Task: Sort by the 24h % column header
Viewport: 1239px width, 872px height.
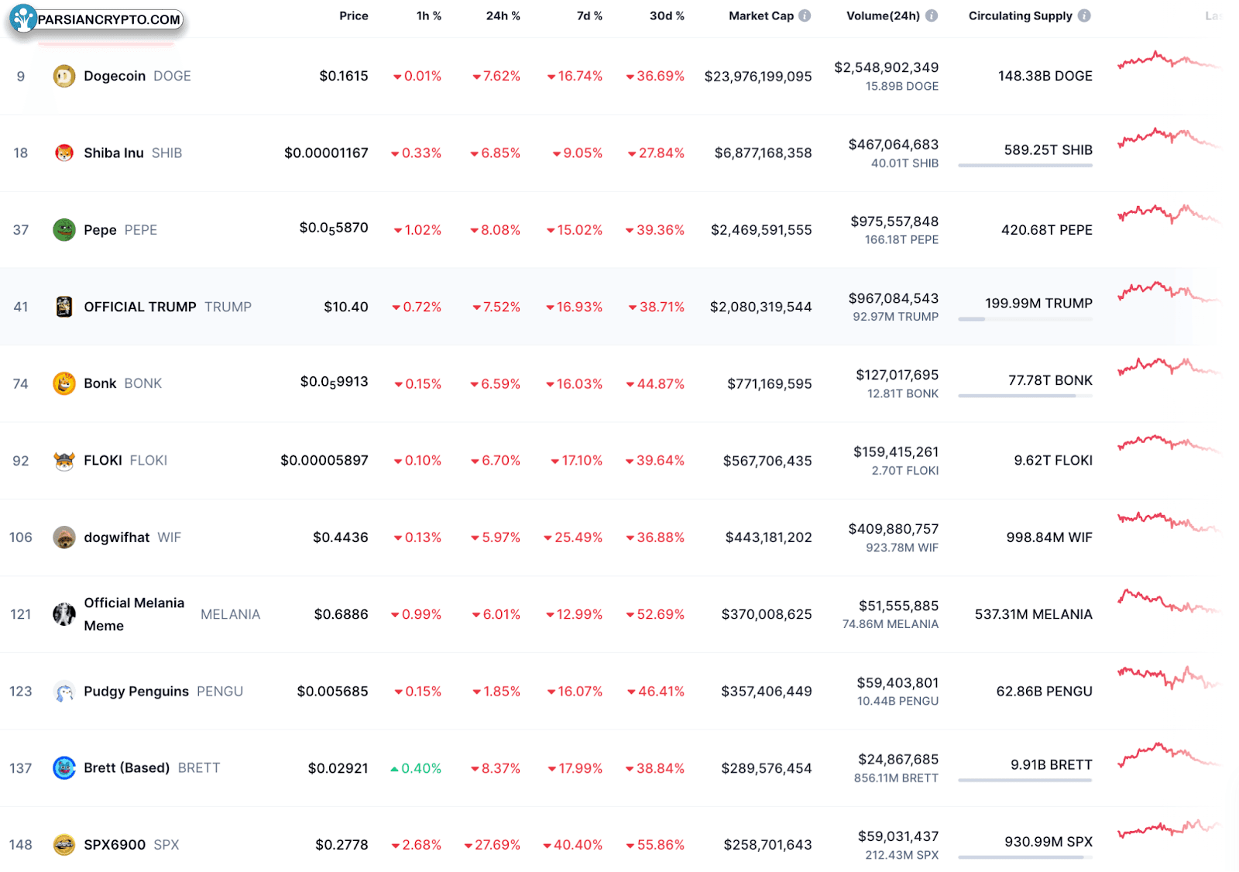Action: (x=503, y=15)
